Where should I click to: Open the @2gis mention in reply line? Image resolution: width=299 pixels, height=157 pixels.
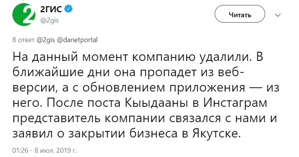point(46,39)
